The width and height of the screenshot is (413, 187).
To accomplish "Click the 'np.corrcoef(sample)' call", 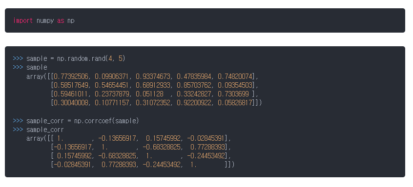I will [106, 121].
